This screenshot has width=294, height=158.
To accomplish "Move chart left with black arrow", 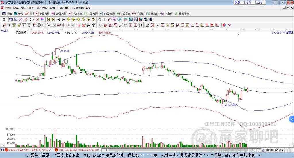I will pyautogui.click(x=59, y=19).
